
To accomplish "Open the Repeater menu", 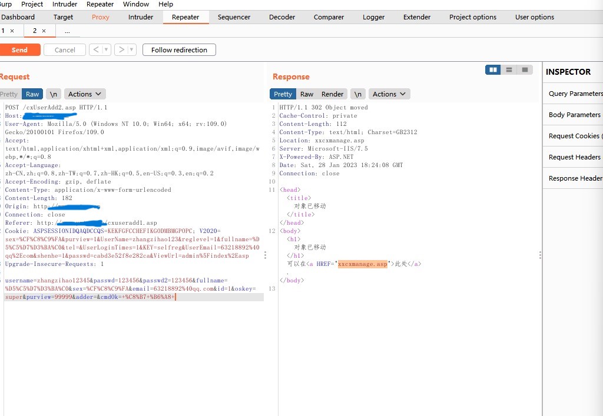I will (100, 4).
